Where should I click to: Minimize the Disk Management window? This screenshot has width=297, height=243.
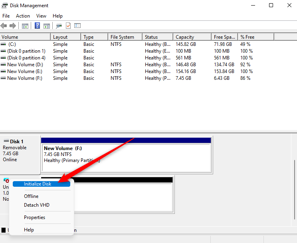click(x=253, y=5)
